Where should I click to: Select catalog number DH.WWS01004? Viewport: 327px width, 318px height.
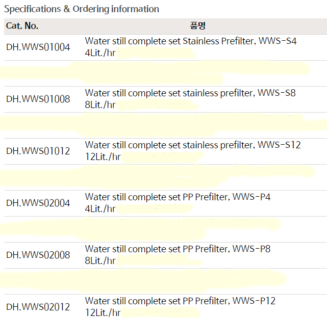click(38, 47)
